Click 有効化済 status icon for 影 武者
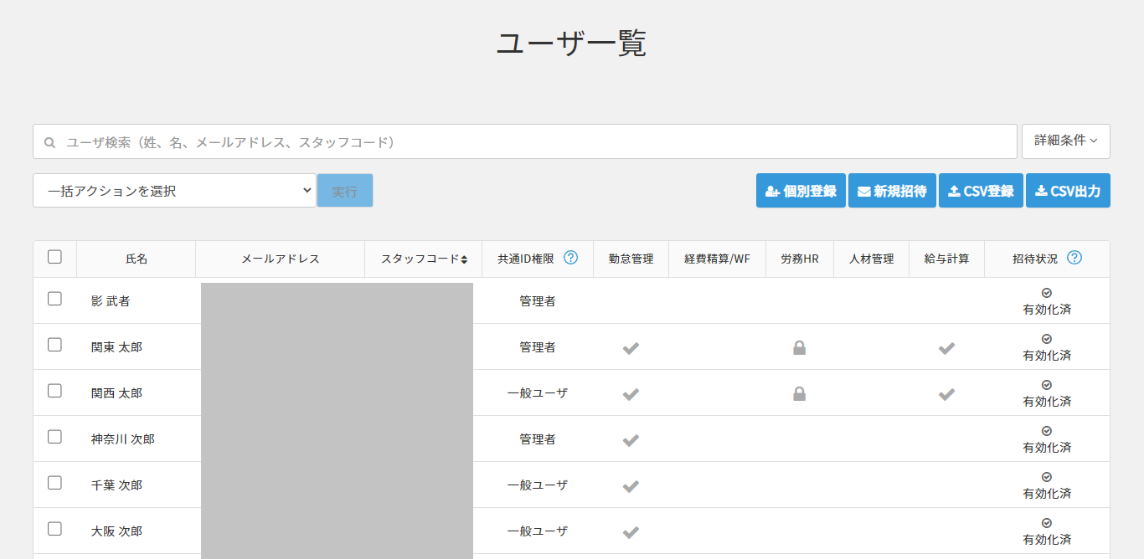The width and height of the screenshot is (1144, 559). coord(1046,293)
